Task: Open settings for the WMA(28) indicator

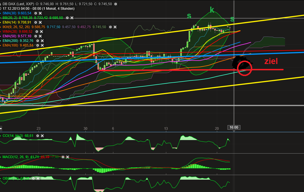Action: pyautogui.click(x=37, y=31)
